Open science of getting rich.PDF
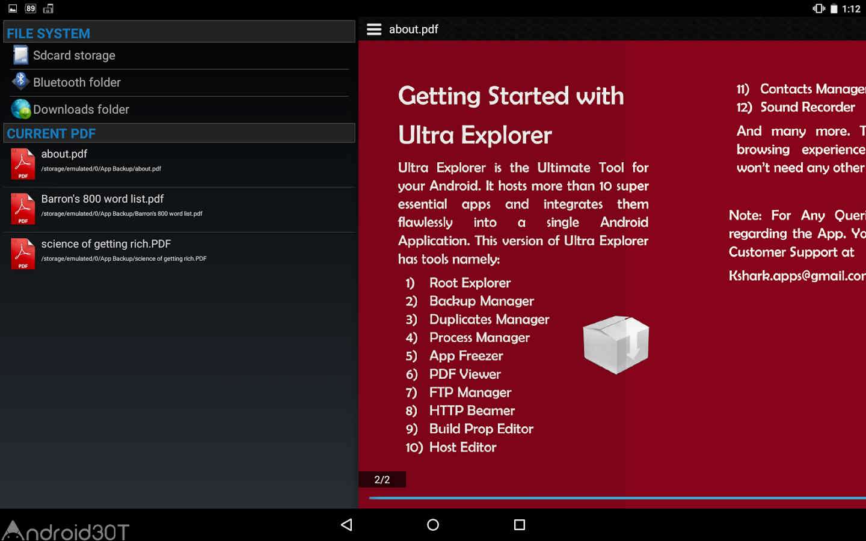 coord(179,255)
